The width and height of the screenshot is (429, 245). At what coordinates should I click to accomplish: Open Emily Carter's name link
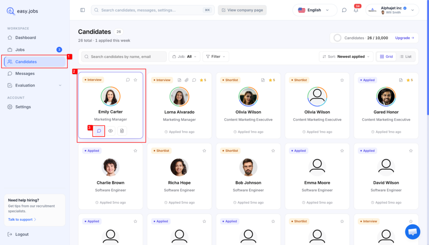(111, 112)
